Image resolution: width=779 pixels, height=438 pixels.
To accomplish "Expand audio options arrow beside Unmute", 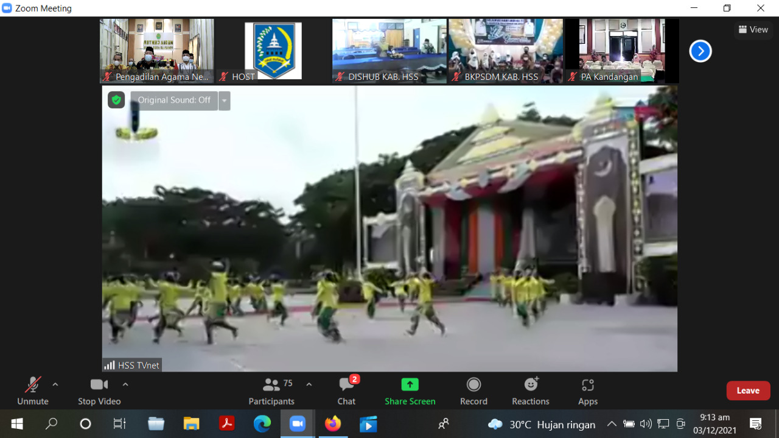I will tap(55, 384).
